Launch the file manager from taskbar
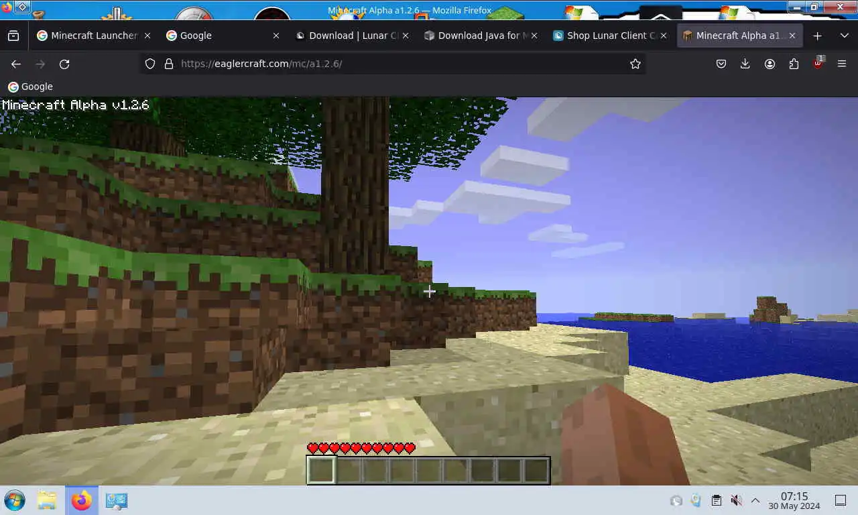 click(47, 500)
